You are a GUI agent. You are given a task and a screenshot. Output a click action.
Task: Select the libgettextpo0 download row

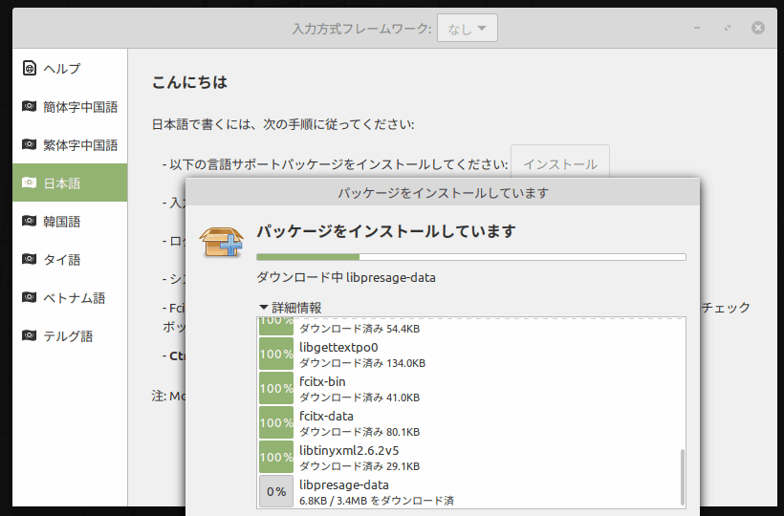click(470, 355)
